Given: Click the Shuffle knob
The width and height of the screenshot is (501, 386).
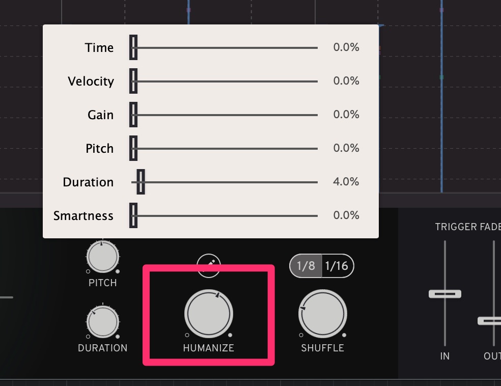Looking at the screenshot, I should (x=323, y=314).
